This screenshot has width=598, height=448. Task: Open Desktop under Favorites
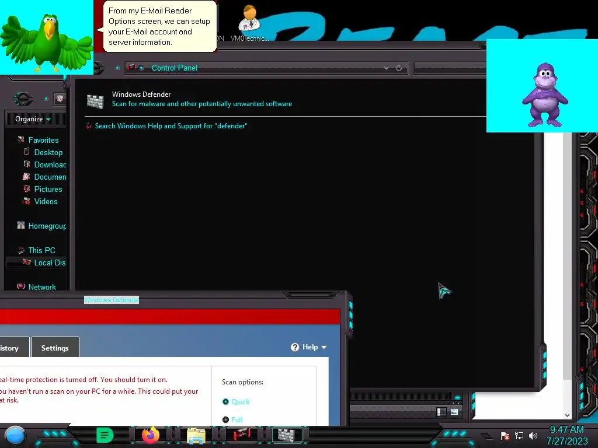click(x=48, y=152)
